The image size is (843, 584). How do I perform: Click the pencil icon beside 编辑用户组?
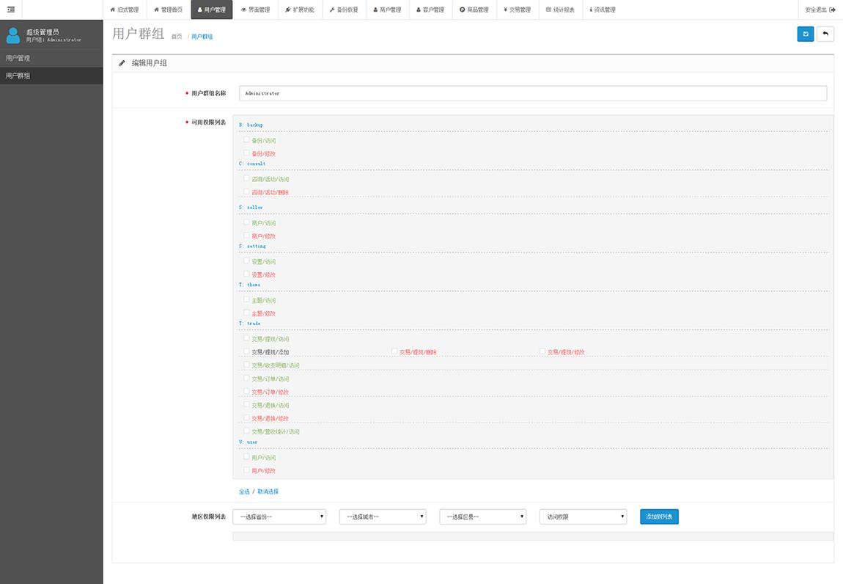click(122, 63)
